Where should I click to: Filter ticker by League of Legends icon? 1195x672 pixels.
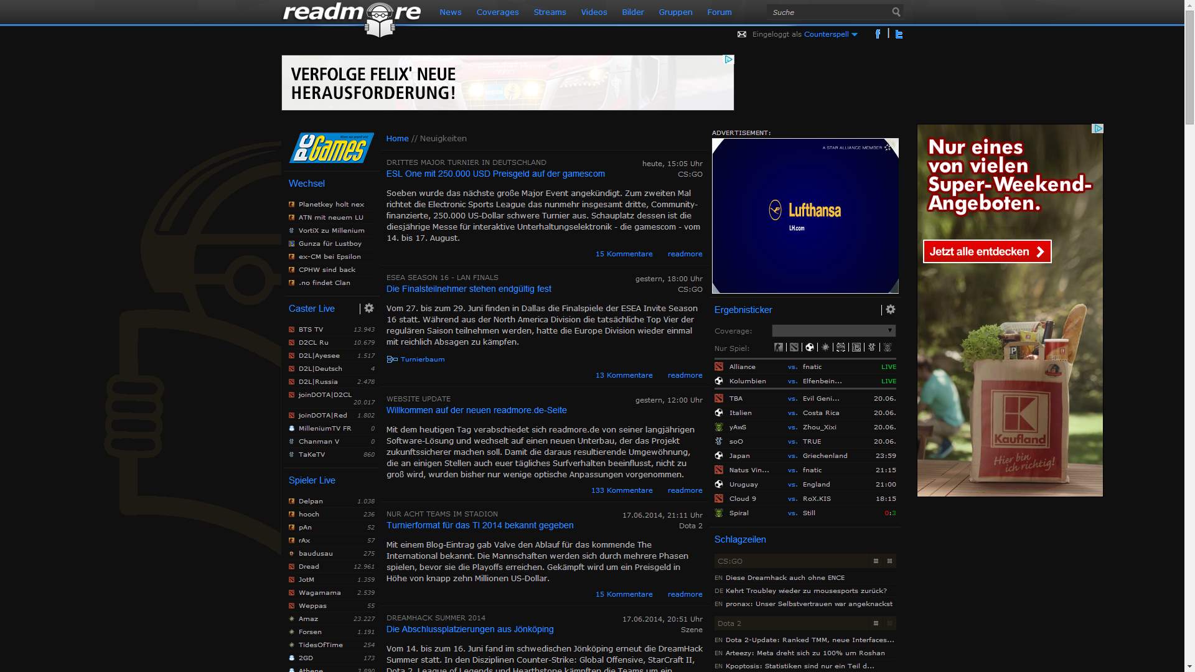coord(856,347)
